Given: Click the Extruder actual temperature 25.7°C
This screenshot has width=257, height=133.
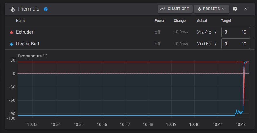Looking at the screenshot, I should [x=204, y=32].
